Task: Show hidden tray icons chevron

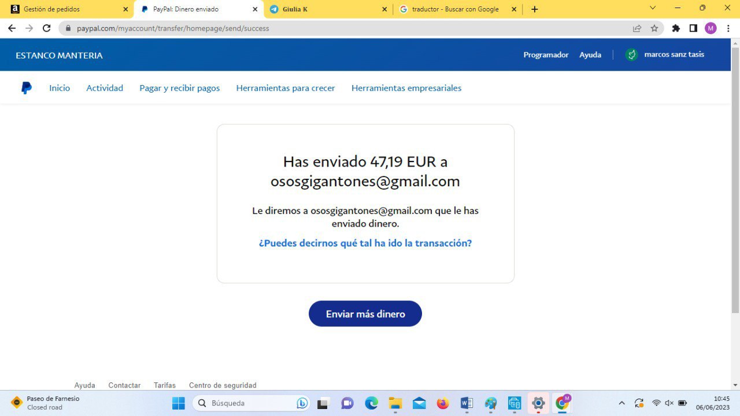Action: coord(621,403)
